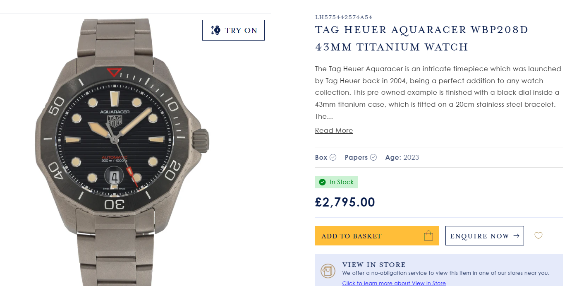The height and width of the screenshot is (286, 579).
Task: Click the VIEW IN STORE heading
Action: click(374, 264)
